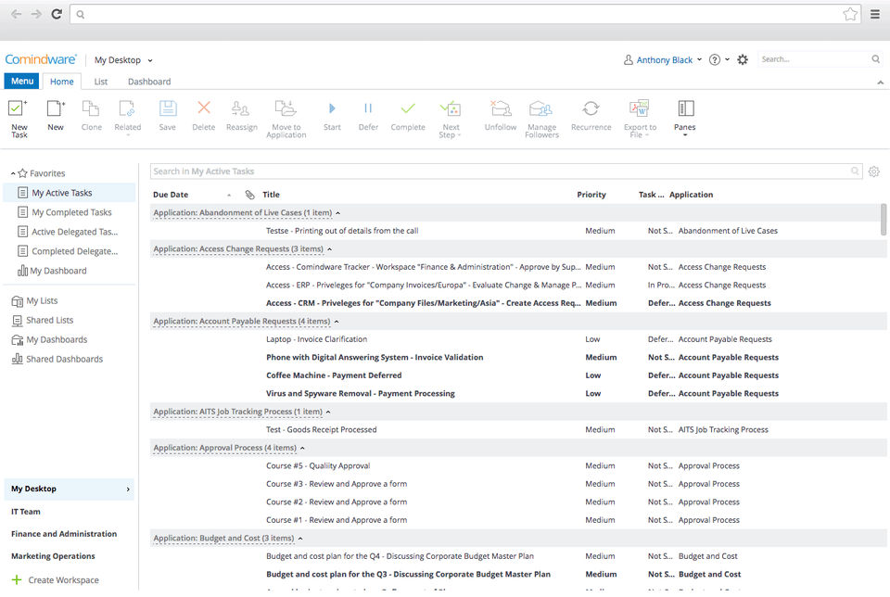Viewport: 890px width, 597px height.
Task: Open My Completed Tasks in sidebar
Action: click(x=71, y=212)
